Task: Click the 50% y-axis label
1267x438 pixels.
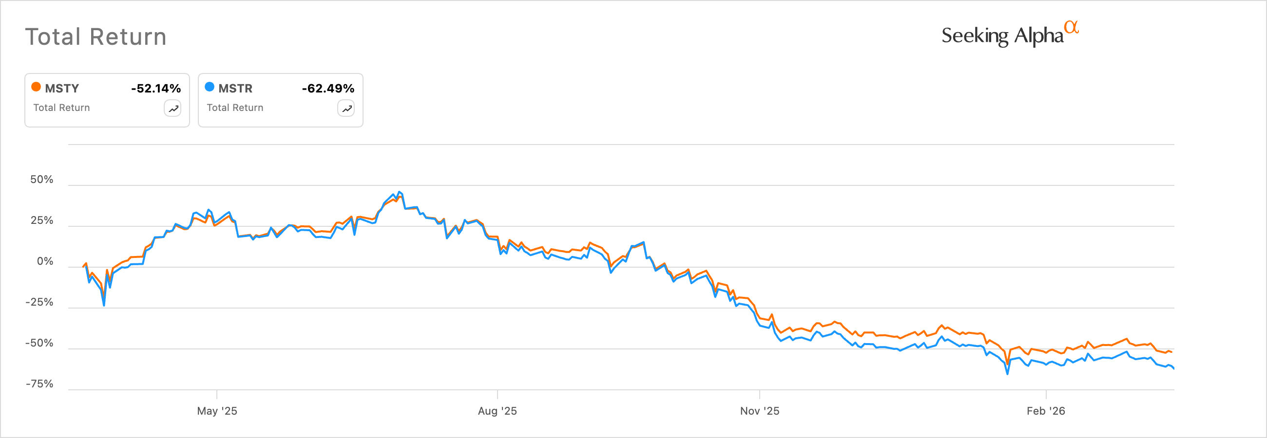Action: [42, 180]
